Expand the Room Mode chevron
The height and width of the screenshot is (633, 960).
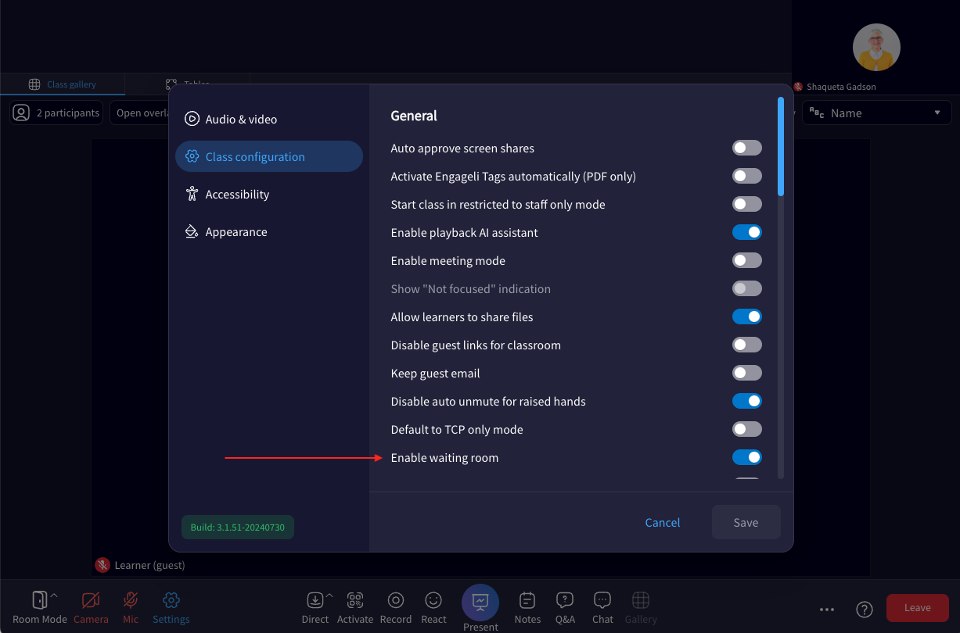pos(54,596)
